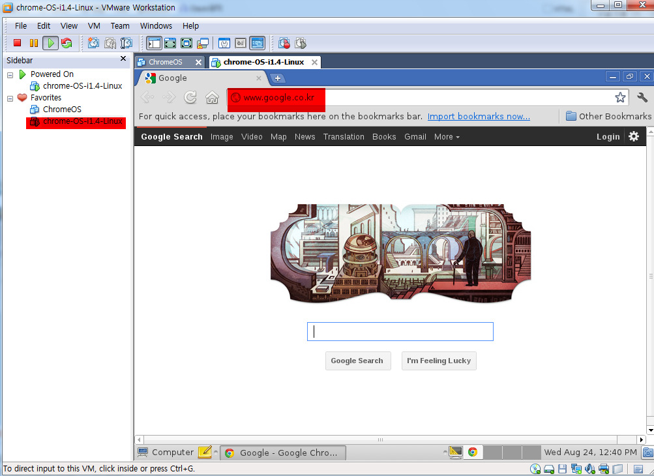Collapse the Favorites tree node
The image size is (654, 476).
[x=10, y=98]
